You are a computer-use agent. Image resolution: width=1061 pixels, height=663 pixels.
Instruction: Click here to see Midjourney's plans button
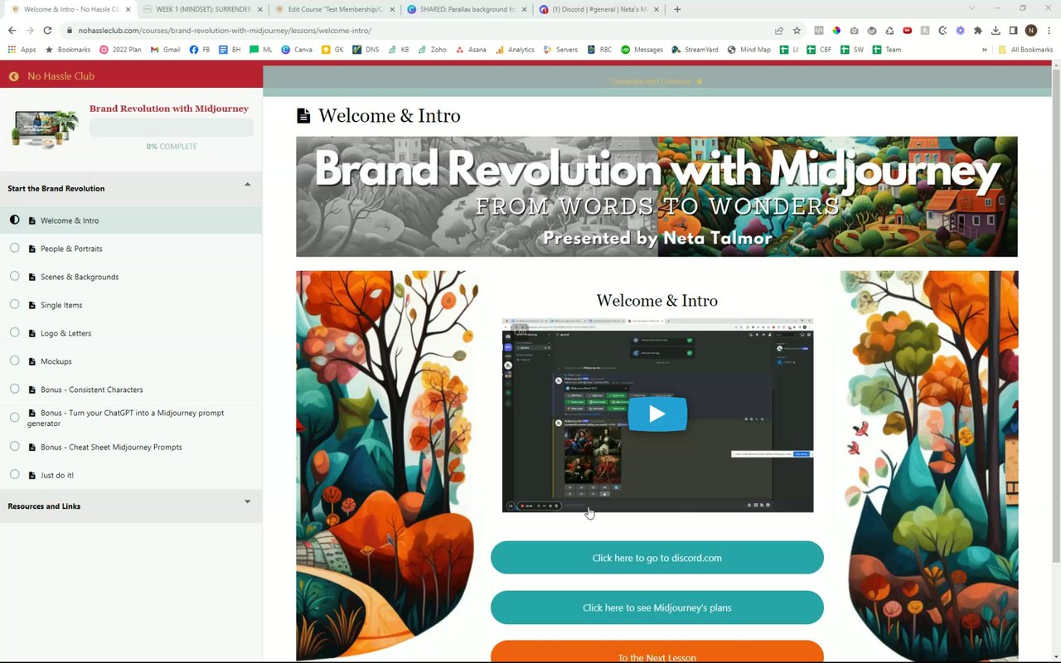(657, 607)
